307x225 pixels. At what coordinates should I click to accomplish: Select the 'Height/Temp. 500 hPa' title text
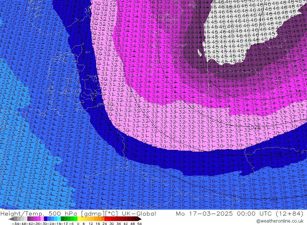(x=39, y=213)
